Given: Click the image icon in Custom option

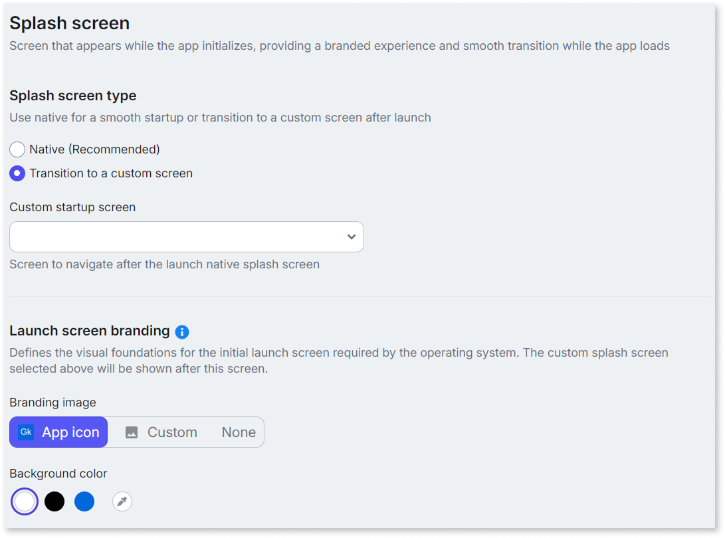Looking at the screenshot, I should [x=132, y=432].
